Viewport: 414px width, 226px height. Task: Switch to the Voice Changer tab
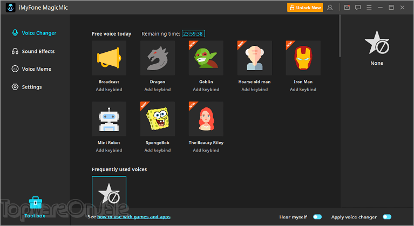click(34, 33)
